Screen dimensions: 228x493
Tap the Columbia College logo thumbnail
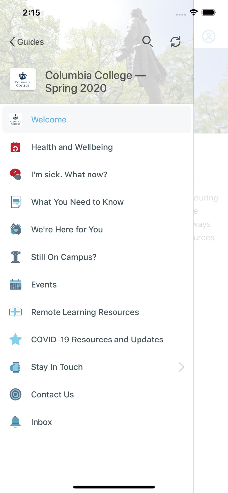(x=23, y=80)
